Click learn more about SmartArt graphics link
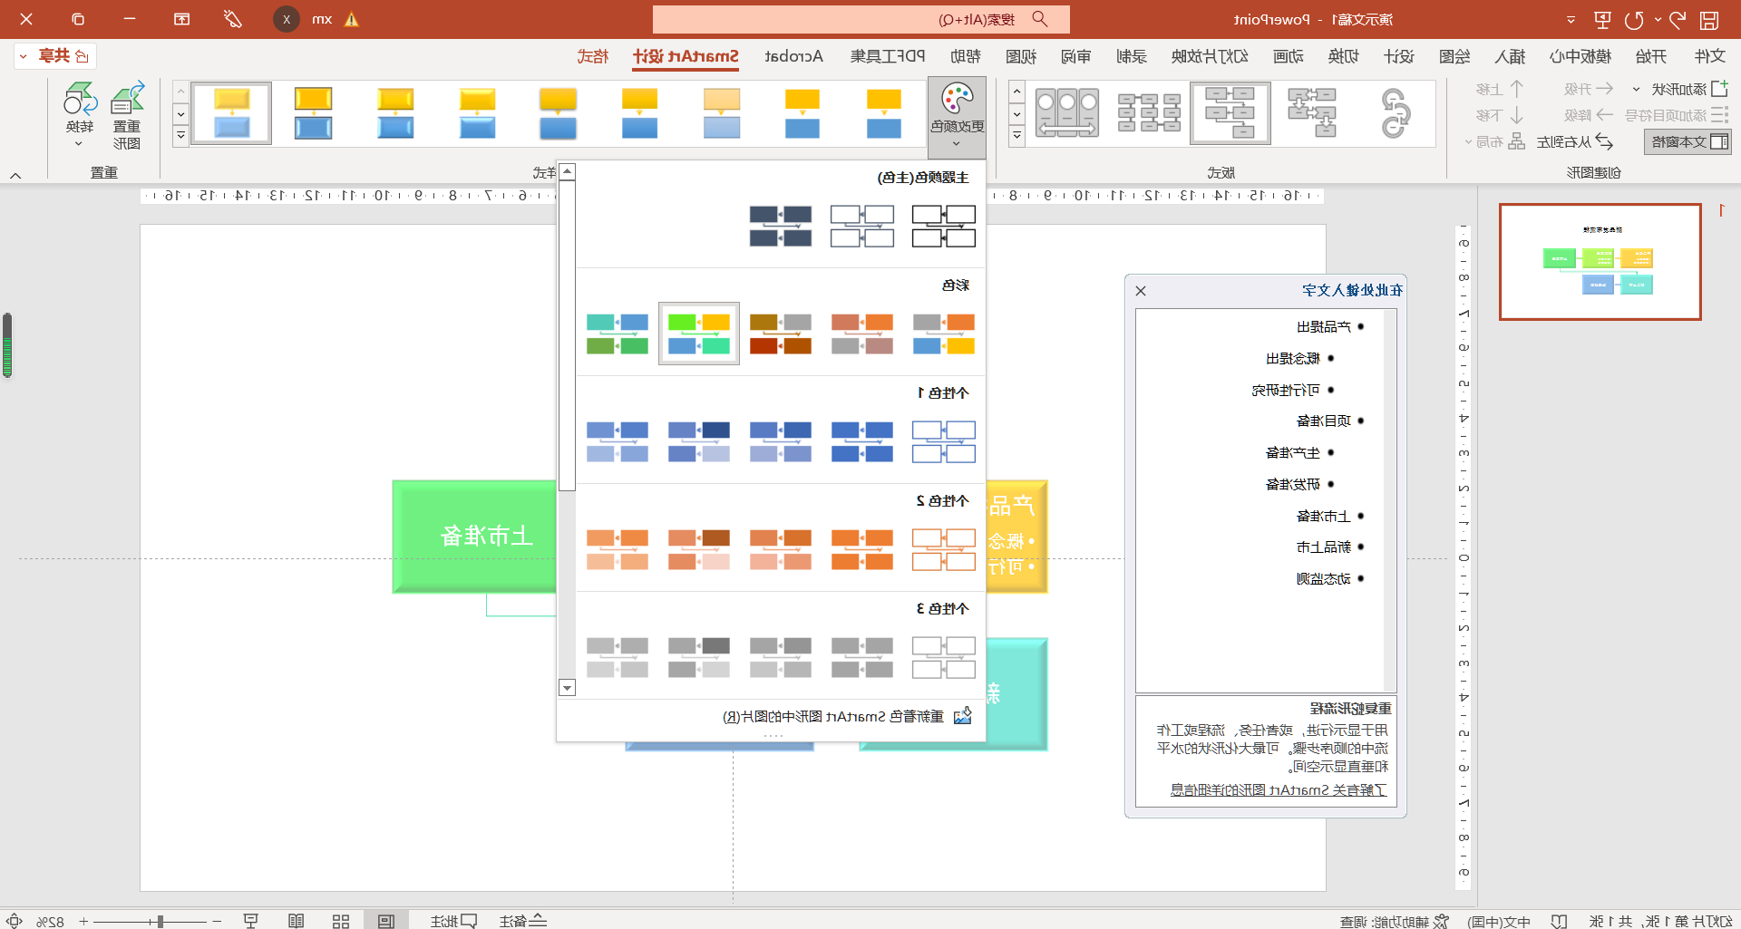Image resolution: width=1741 pixels, height=929 pixels. [1279, 789]
